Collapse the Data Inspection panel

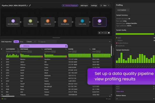point(110,42)
